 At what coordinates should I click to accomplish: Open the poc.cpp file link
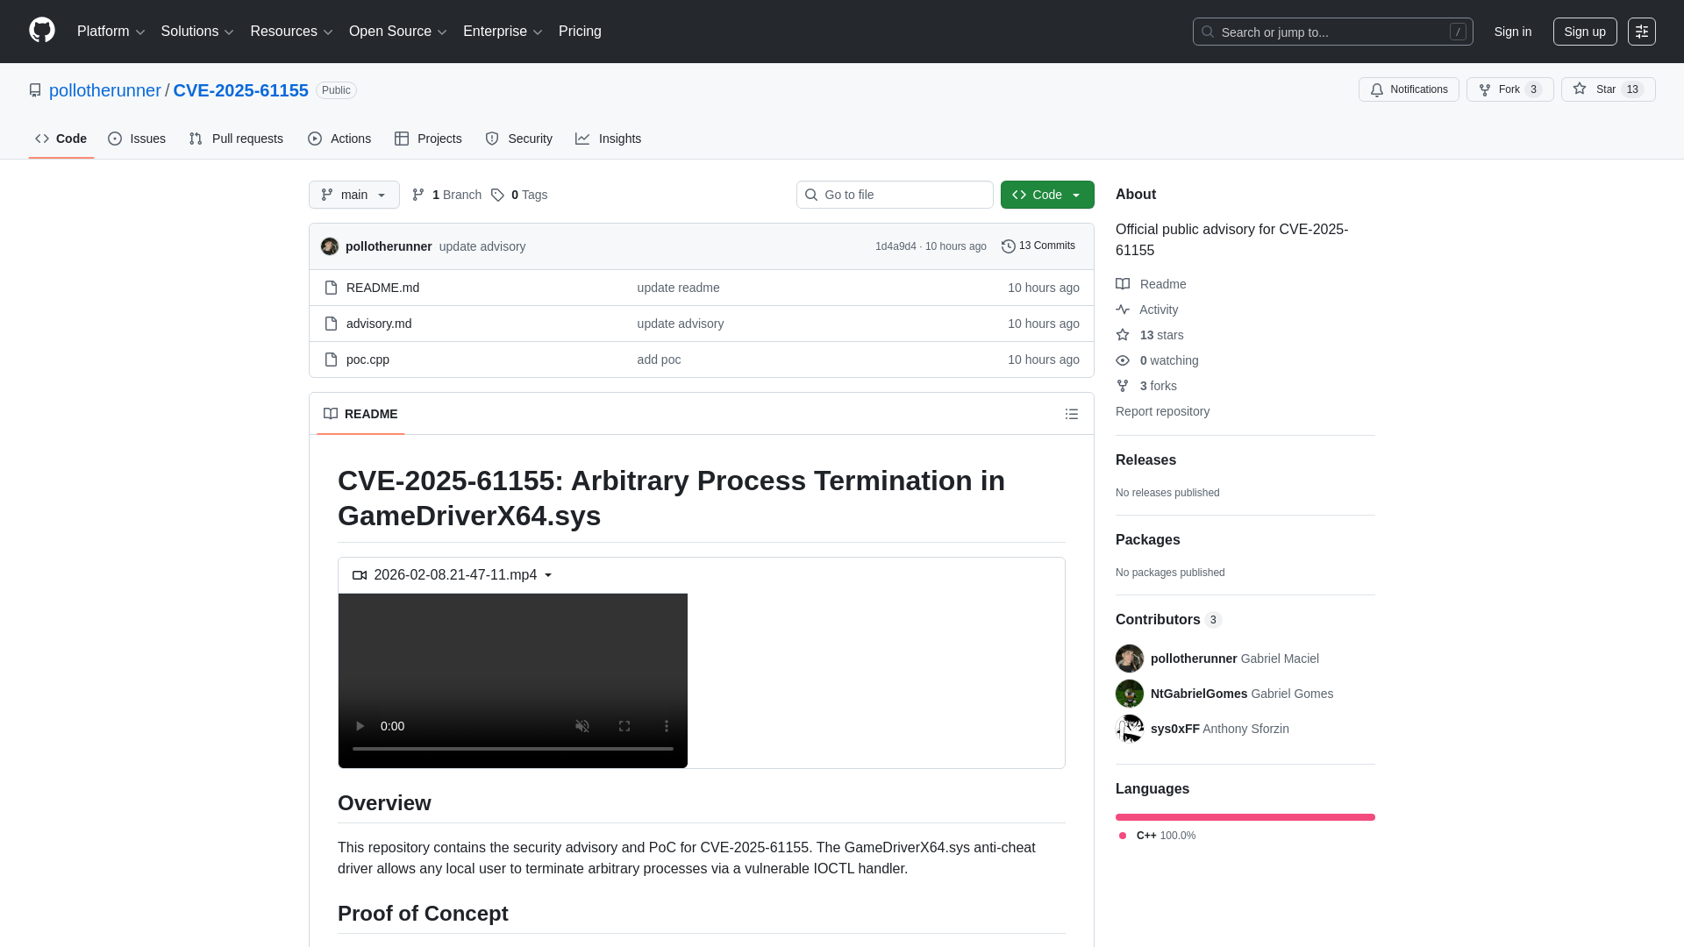(x=367, y=360)
